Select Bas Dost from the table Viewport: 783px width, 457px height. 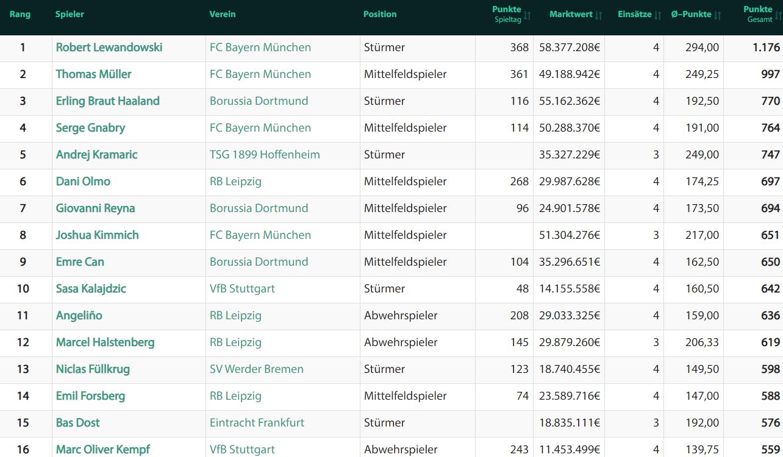(x=78, y=423)
